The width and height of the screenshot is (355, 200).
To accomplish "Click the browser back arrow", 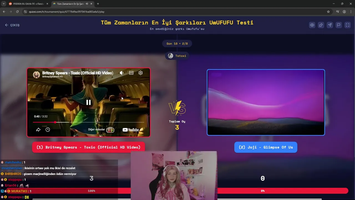I will [x=4, y=12].
